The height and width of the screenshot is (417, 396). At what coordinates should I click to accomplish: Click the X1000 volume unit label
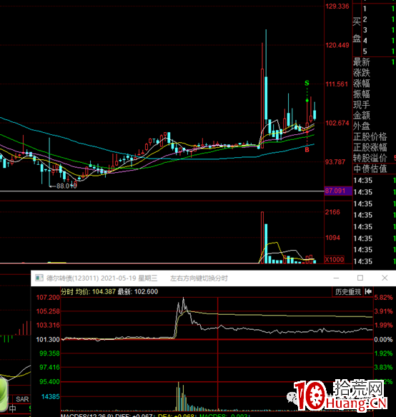[335, 260]
